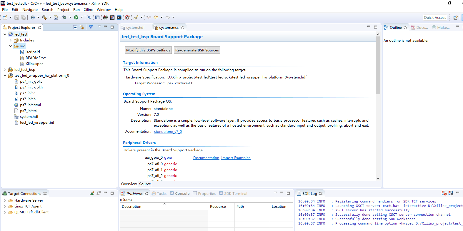Image resolution: width=463 pixels, height=231 pixels.
Task: Click Modify this BSP's Settings button
Action: coord(148,50)
